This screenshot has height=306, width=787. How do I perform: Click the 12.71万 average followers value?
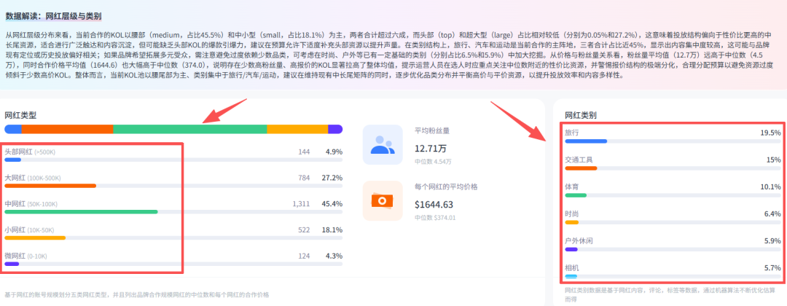click(x=431, y=149)
